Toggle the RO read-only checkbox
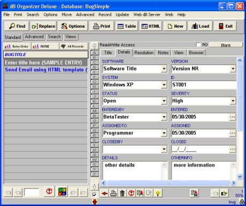The image size is (246, 206). [198, 45]
